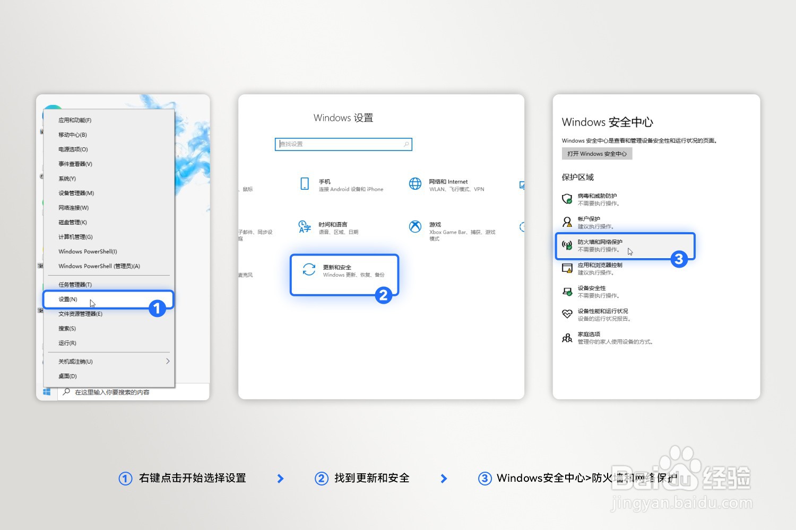The image size is (796, 530).
Task: Click 病毒和威胁防护 shield icon
Action: click(567, 199)
